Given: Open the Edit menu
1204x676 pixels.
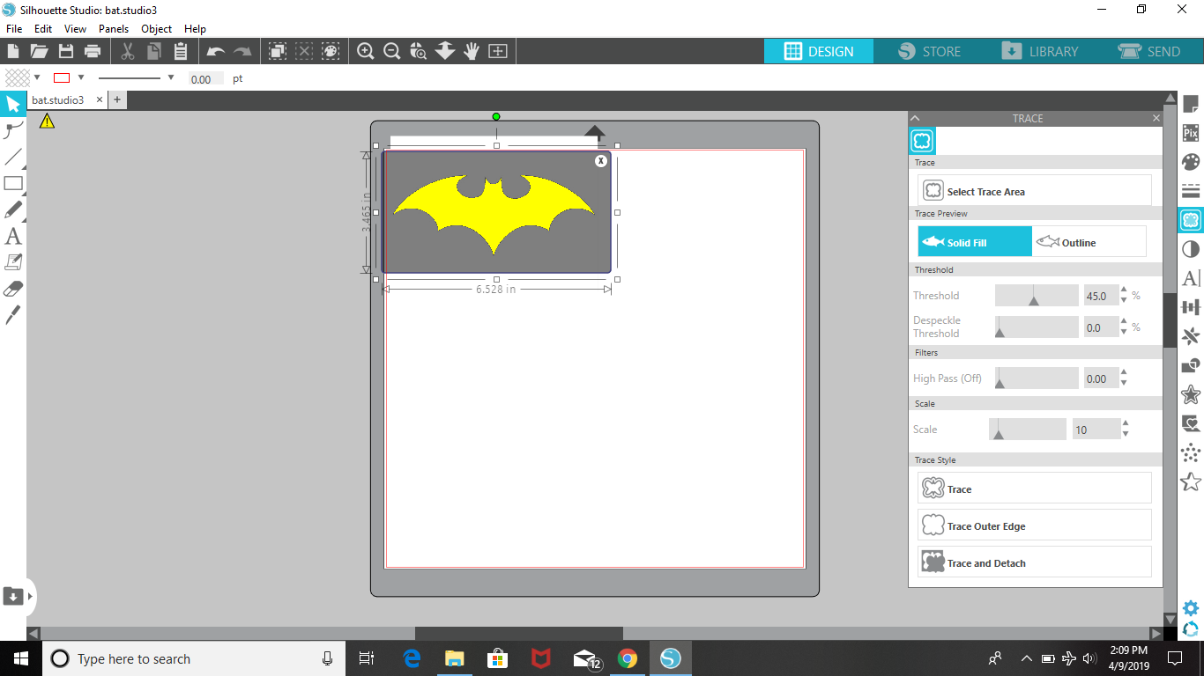Looking at the screenshot, I should click(43, 29).
